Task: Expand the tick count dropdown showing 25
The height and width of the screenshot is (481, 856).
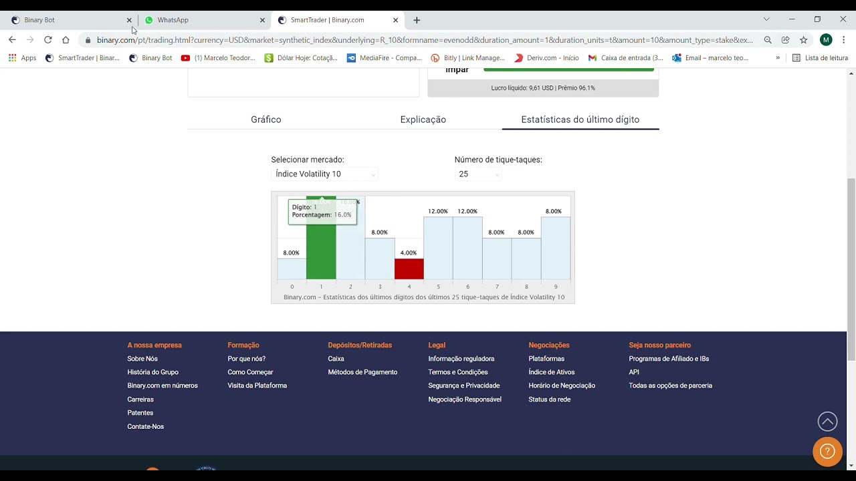Action: click(x=478, y=174)
